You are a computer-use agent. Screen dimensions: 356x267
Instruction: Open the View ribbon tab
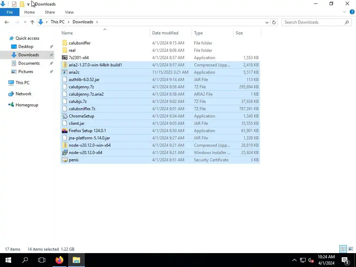69,12
